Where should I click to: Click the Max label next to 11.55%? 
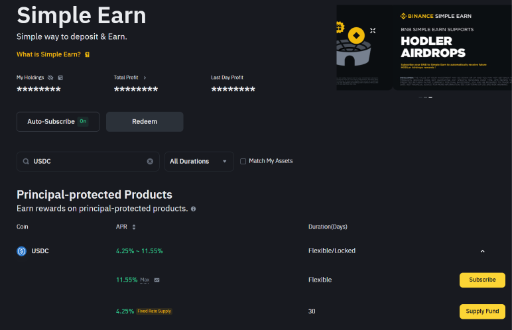[x=145, y=280]
